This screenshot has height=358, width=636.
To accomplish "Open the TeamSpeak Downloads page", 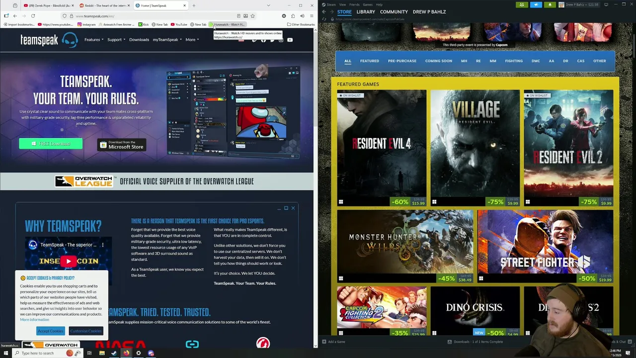I will 139,40.
